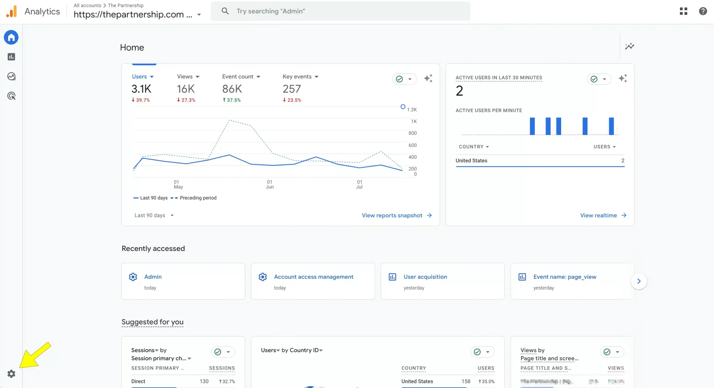Click the insights sparkle icon on the active users card
714x388 pixels.
(x=623, y=78)
